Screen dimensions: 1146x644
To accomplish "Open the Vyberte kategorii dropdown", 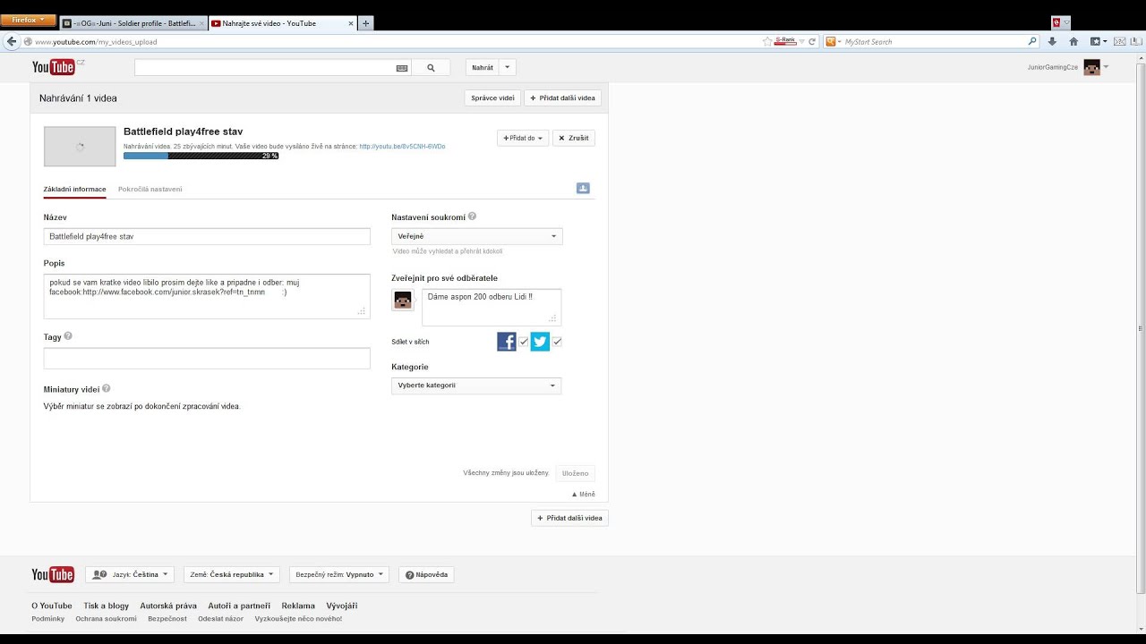I will coord(476,386).
